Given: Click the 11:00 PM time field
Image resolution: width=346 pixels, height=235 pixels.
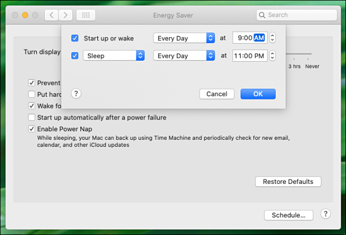Looking at the screenshot, I should tap(250, 55).
